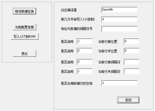Click 是否启用 field beside 当前行首间隔符
Viewport: 155px width, 111px height.
(x=84, y=62)
